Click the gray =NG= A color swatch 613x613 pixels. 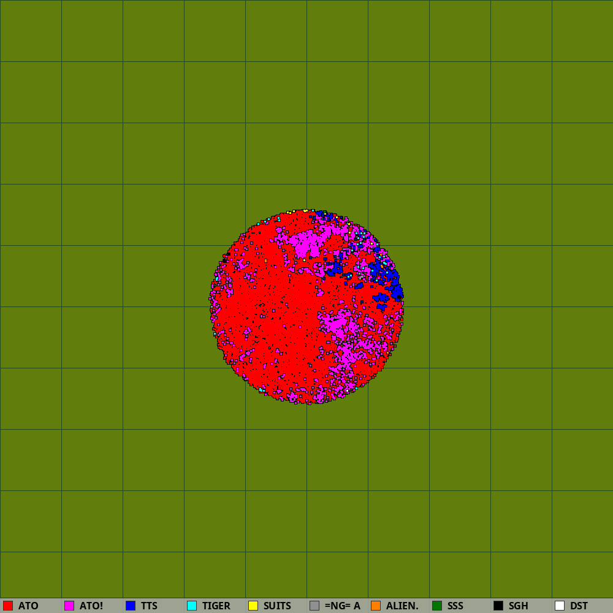314,606
